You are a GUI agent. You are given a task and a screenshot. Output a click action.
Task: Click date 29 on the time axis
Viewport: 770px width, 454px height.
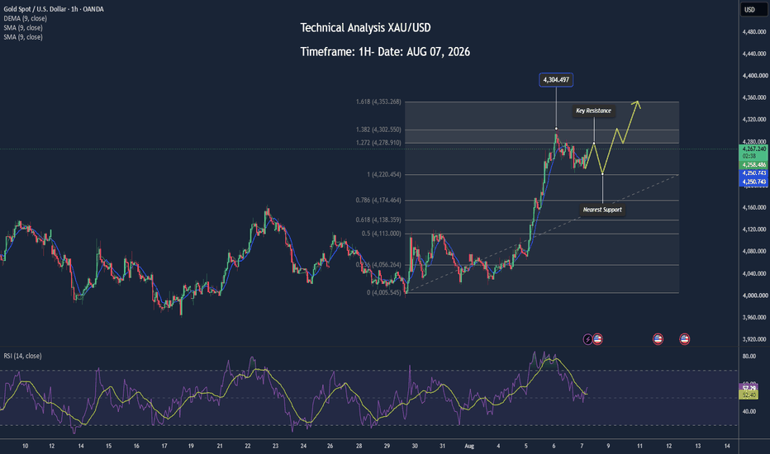[x=387, y=446]
